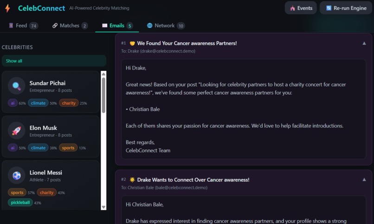
Task: Click the CELEBRITIES section heading
Action: 17,47
